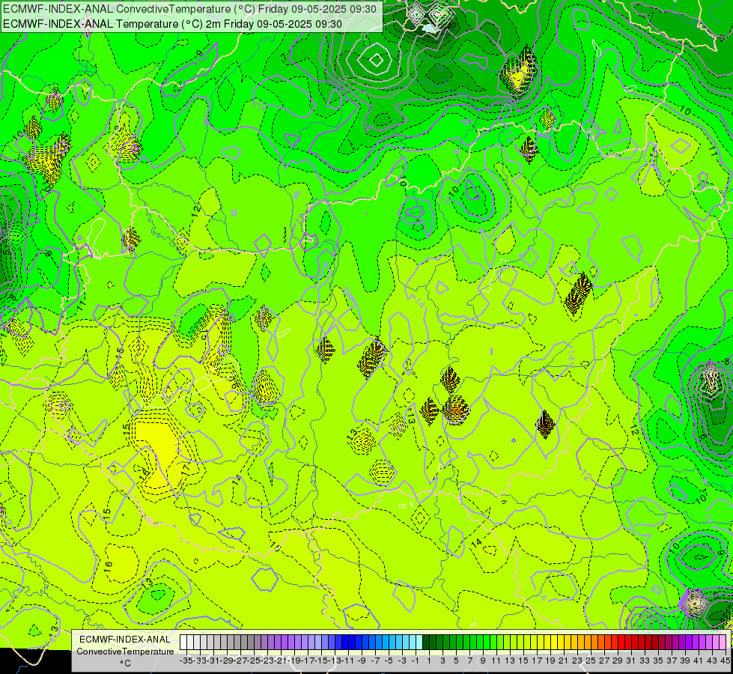Select the darkest green swatch beside pale cyan

[426, 642]
